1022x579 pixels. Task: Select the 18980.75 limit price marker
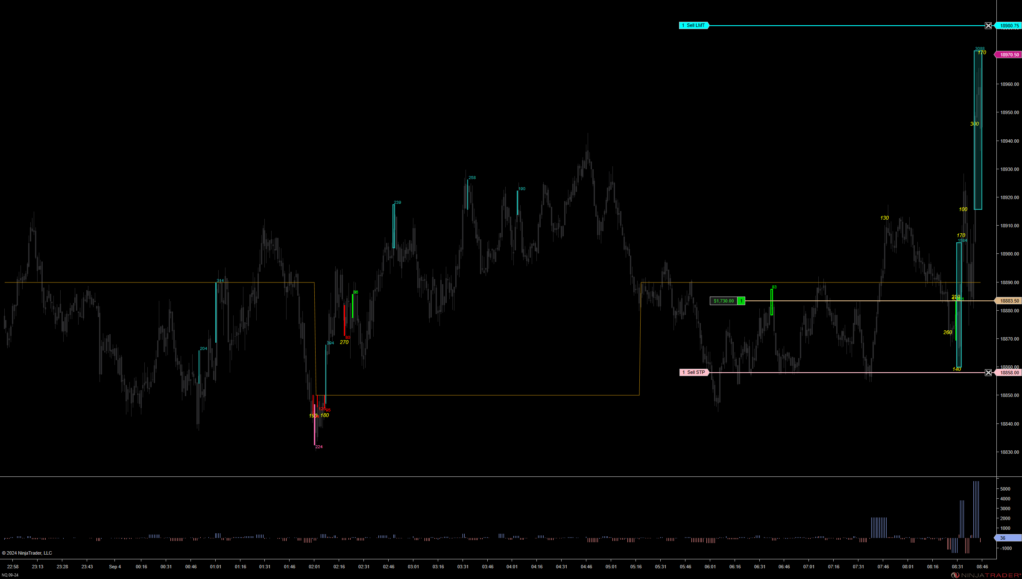point(1009,26)
